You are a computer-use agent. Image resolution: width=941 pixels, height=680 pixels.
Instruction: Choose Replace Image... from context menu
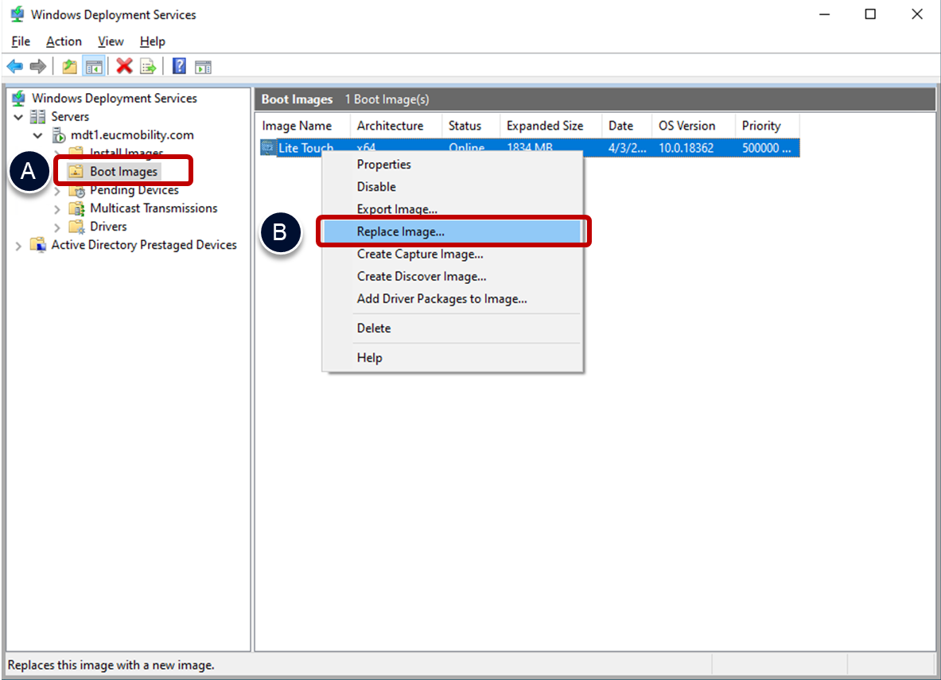point(400,231)
